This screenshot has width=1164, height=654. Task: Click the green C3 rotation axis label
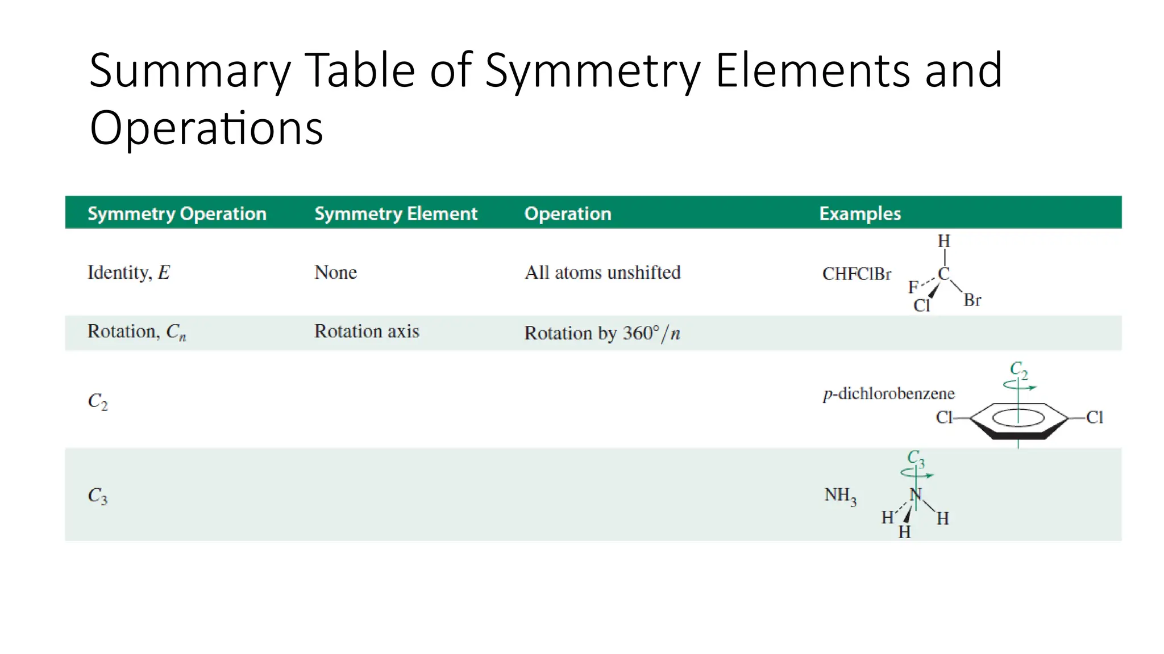tap(916, 458)
